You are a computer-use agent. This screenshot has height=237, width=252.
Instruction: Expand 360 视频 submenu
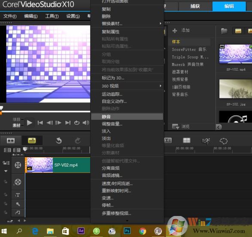click(127, 86)
